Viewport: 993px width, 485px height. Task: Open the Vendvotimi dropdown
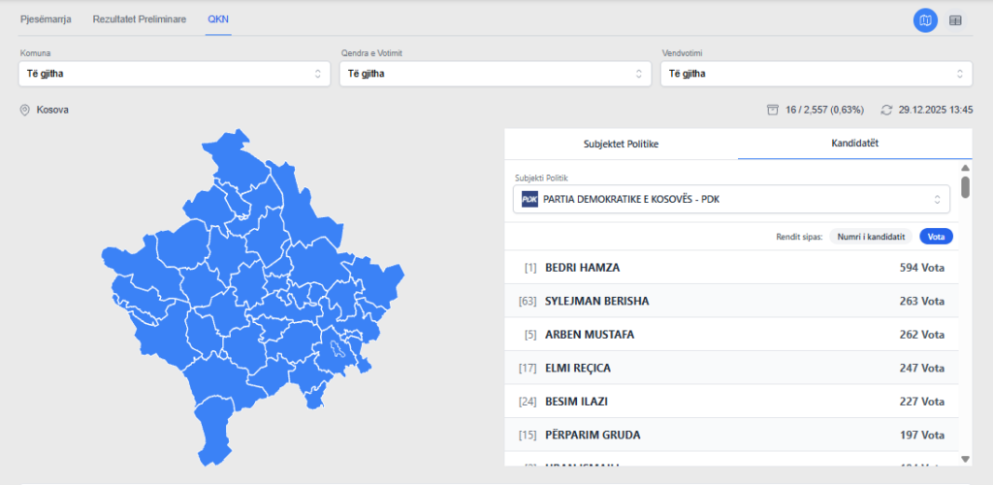pyautogui.click(x=816, y=74)
